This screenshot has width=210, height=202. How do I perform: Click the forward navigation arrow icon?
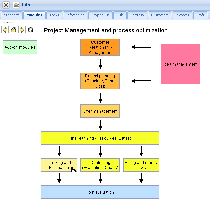(x=22, y=30)
